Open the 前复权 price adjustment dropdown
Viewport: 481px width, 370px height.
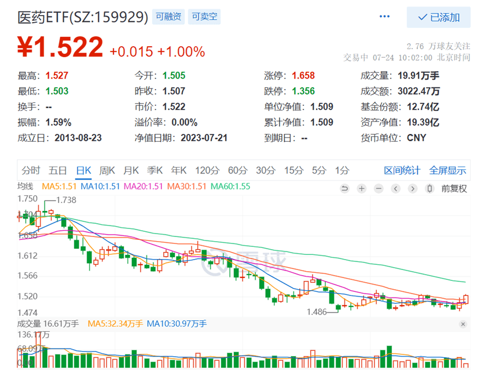454,188
